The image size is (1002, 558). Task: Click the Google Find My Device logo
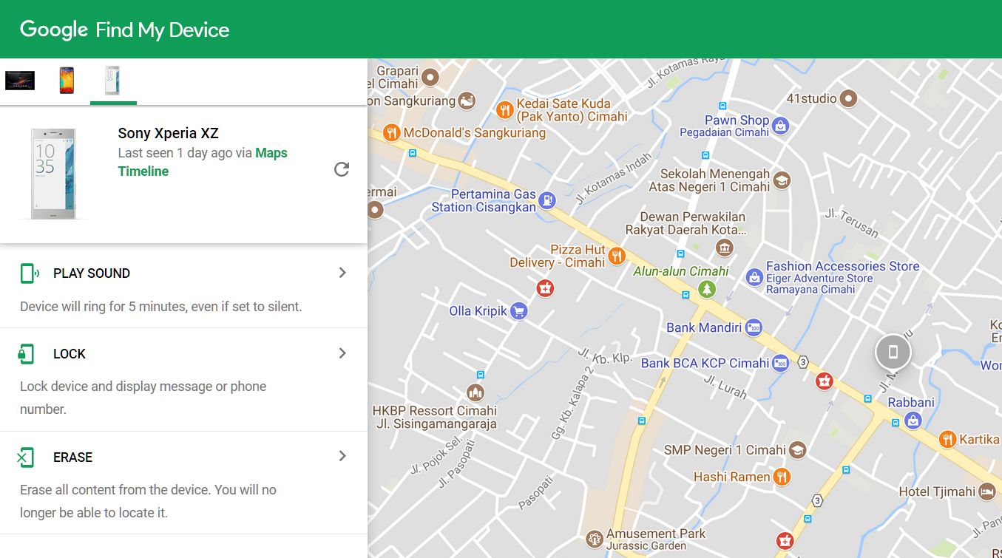[x=124, y=30]
